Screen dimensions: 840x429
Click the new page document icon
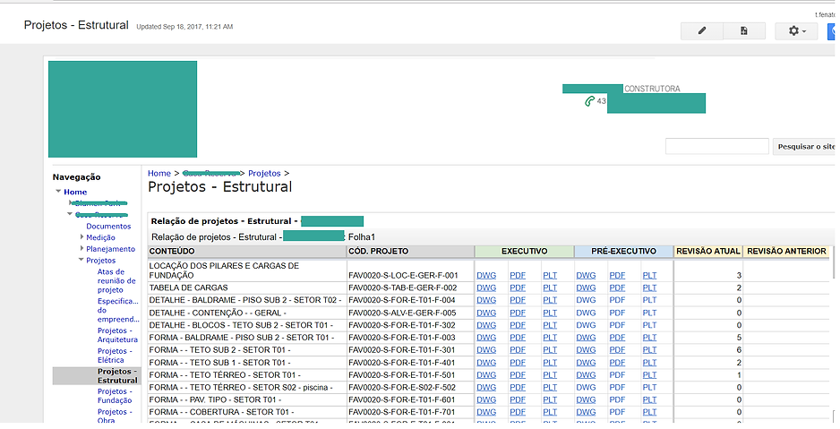[x=743, y=31]
